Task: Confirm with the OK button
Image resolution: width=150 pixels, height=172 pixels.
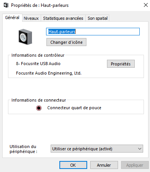Action: click(x=73, y=165)
